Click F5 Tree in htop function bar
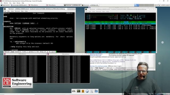 pos(117,52)
